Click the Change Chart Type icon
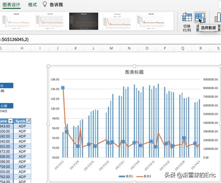Viewport: 221px width, 183px height. (x=217, y=17)
